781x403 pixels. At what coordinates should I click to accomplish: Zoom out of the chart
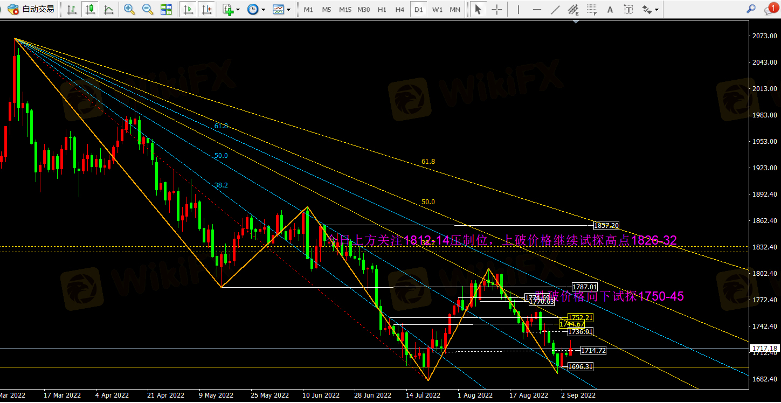tap(147, 9)
